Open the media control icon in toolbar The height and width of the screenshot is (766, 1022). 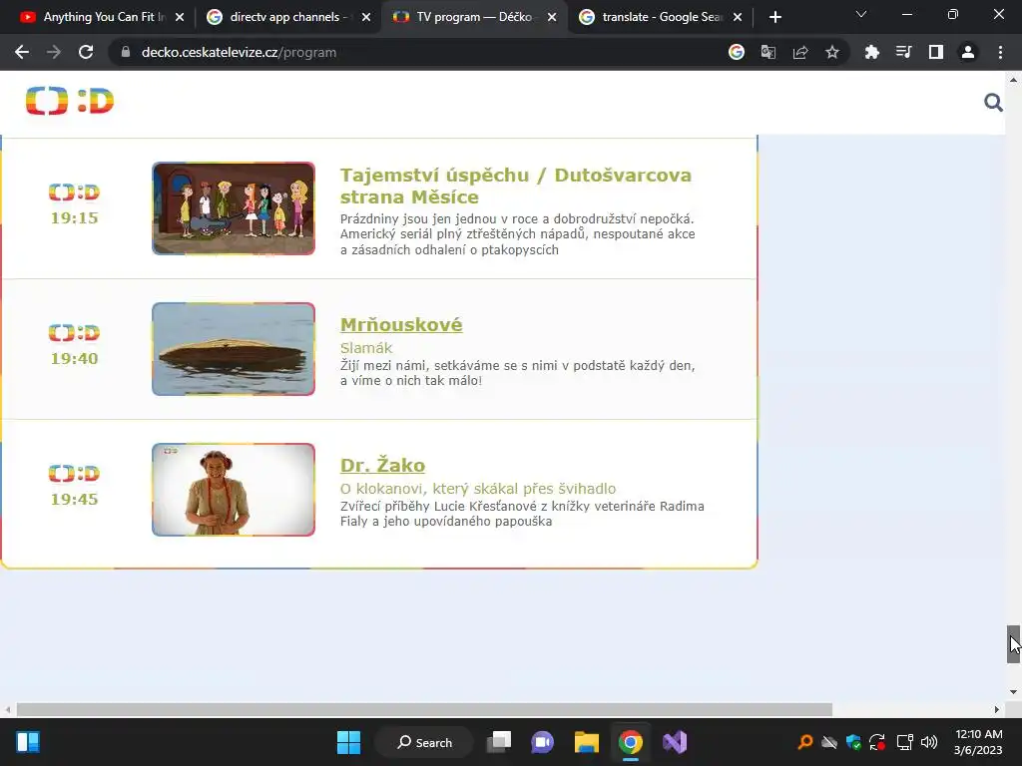(x=904, y=52)
